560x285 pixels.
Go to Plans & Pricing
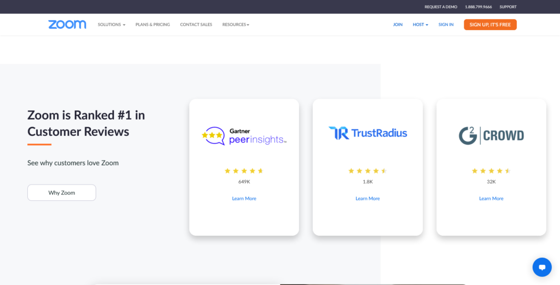[153, 25]
